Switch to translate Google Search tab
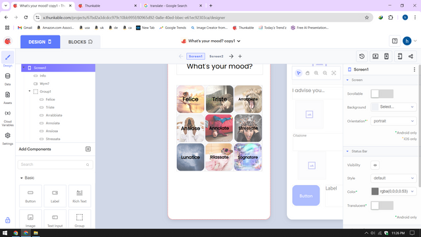The width and height of the screenshot is (421, 237). point(172,6)
